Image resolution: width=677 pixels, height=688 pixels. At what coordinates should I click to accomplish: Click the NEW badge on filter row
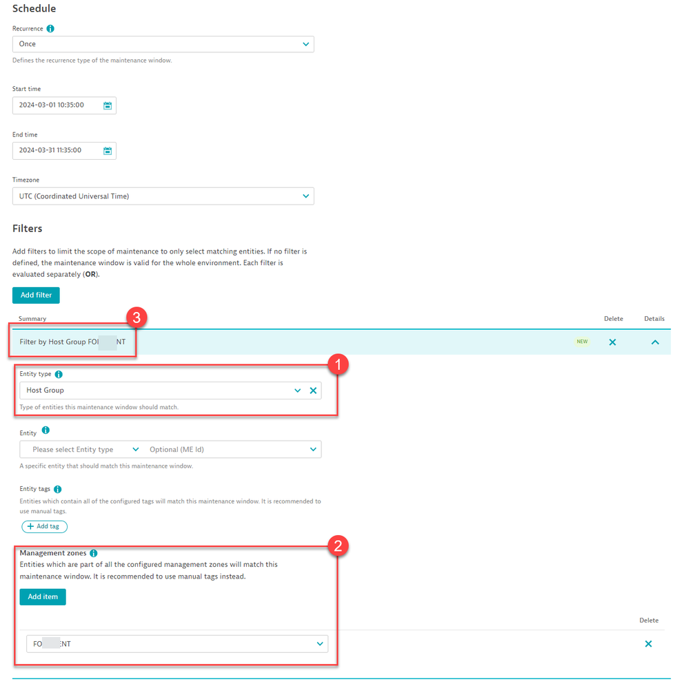click(582, 342)
